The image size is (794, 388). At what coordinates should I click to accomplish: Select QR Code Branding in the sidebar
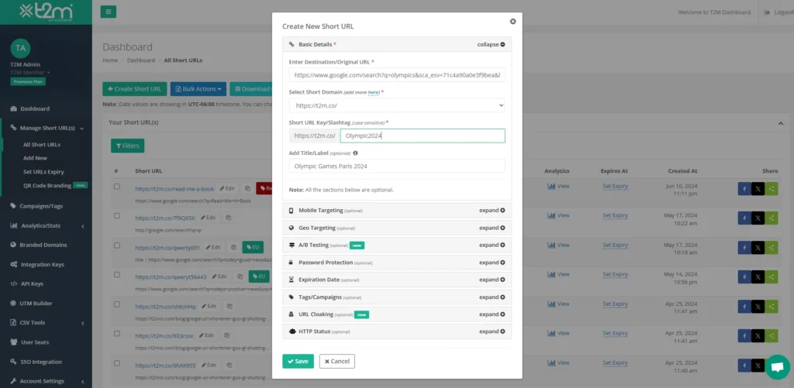coord(47,186)
